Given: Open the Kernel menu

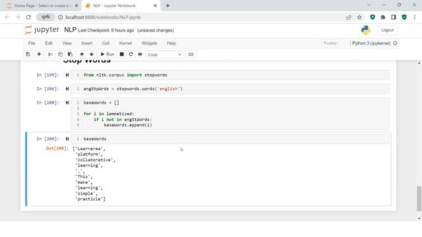Looking at the screenshot, I should click(x=125, y=43).
